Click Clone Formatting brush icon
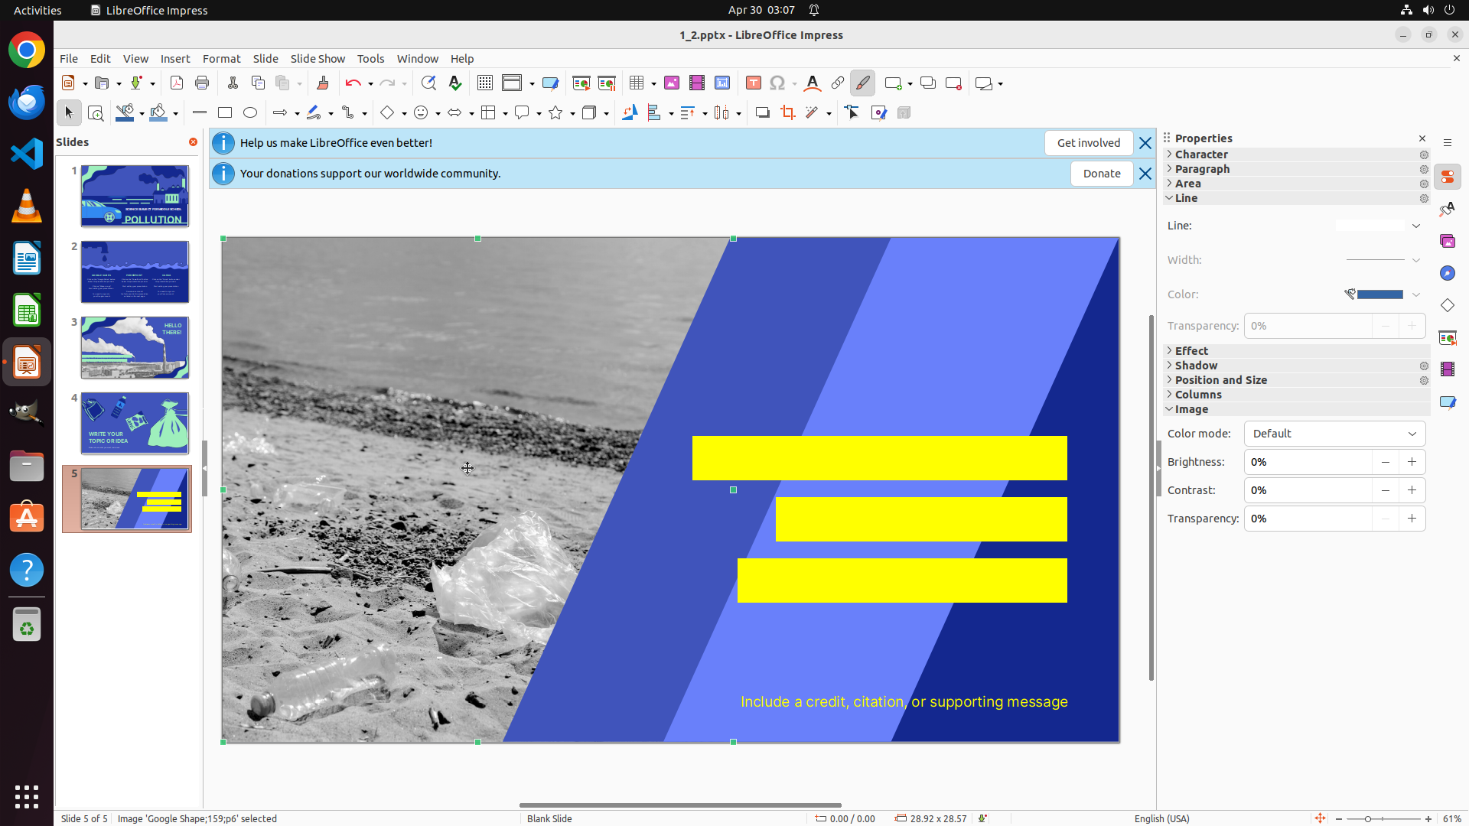 pyautogui.click(x=323, y=83)
